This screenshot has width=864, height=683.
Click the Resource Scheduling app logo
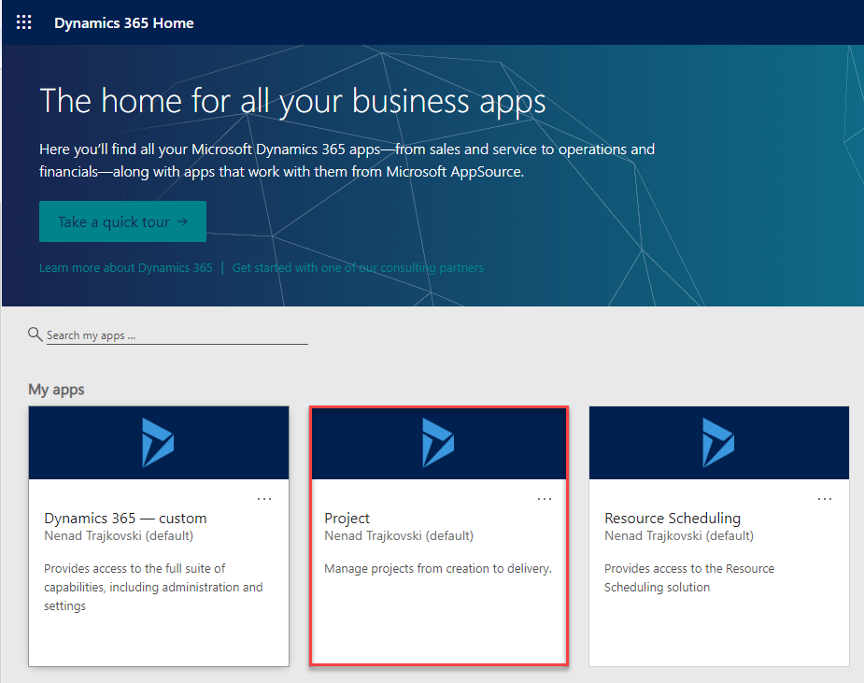(x=718, y=442)
